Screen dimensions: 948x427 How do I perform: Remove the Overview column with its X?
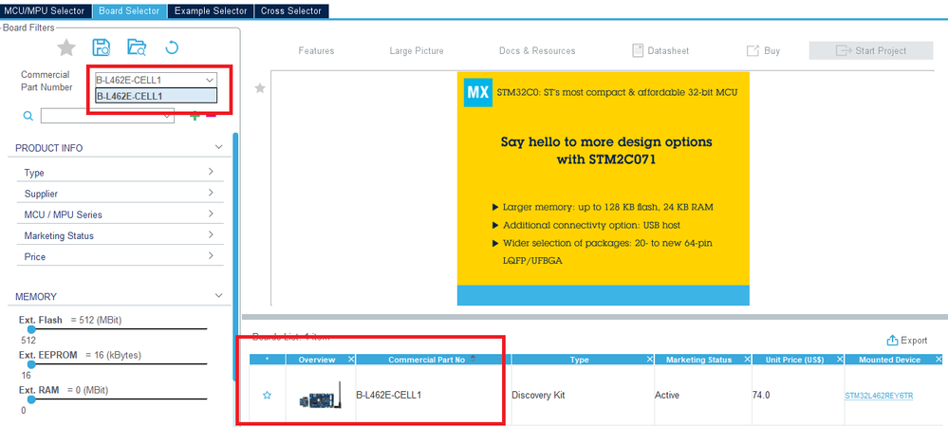(x=351, y=360)
